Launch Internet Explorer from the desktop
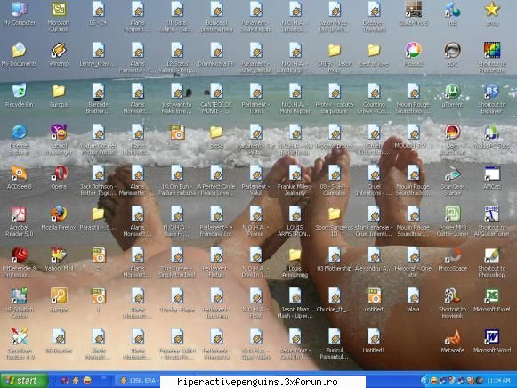This screenshot has height=388, width=517. pyautogui.click(x=20, y=140)
